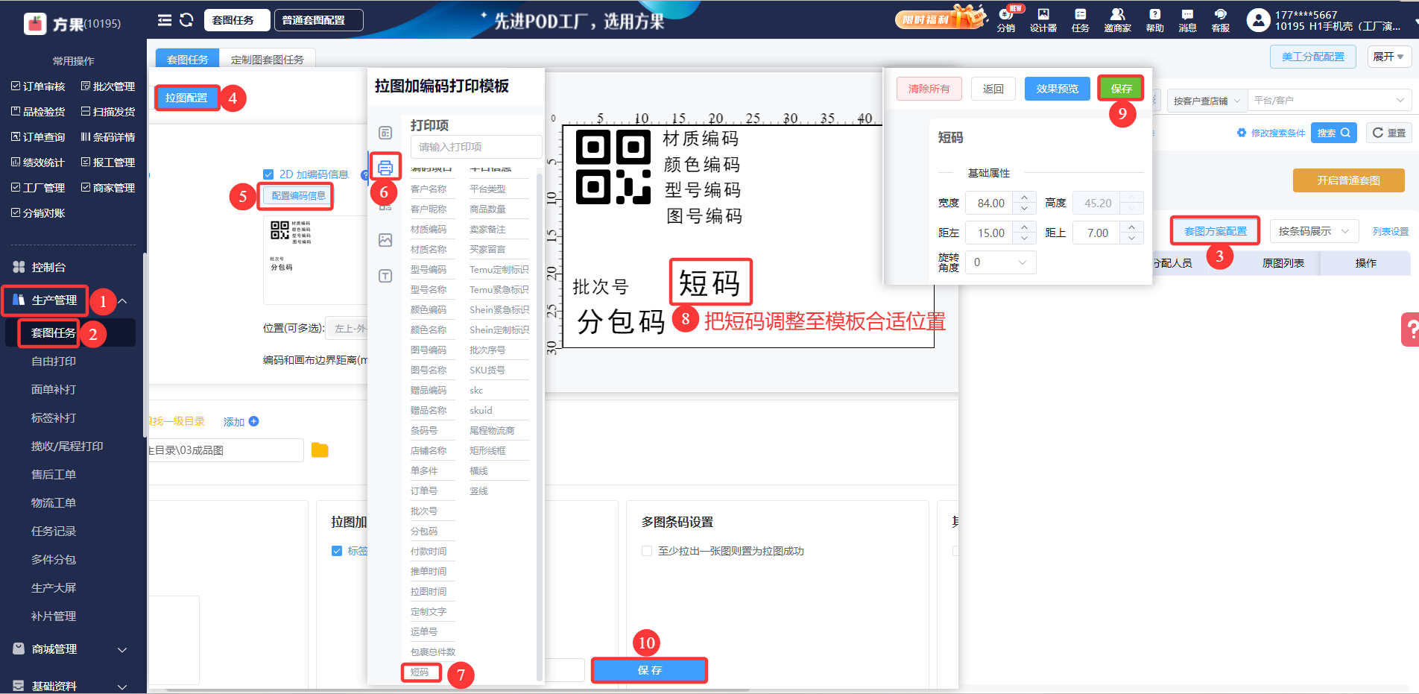1419x694 pixels.
Task: Open the 展开 dropdown button
Action: click(x=1389, y=57)
